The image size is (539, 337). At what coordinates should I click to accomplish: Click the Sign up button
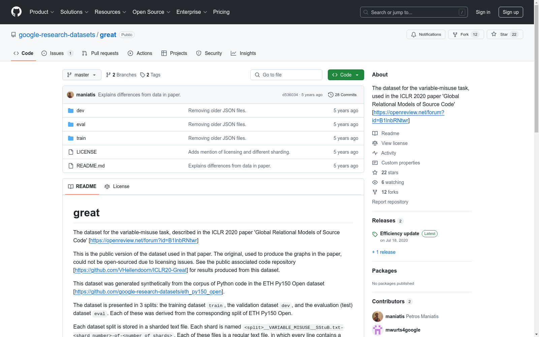point(511,12)
